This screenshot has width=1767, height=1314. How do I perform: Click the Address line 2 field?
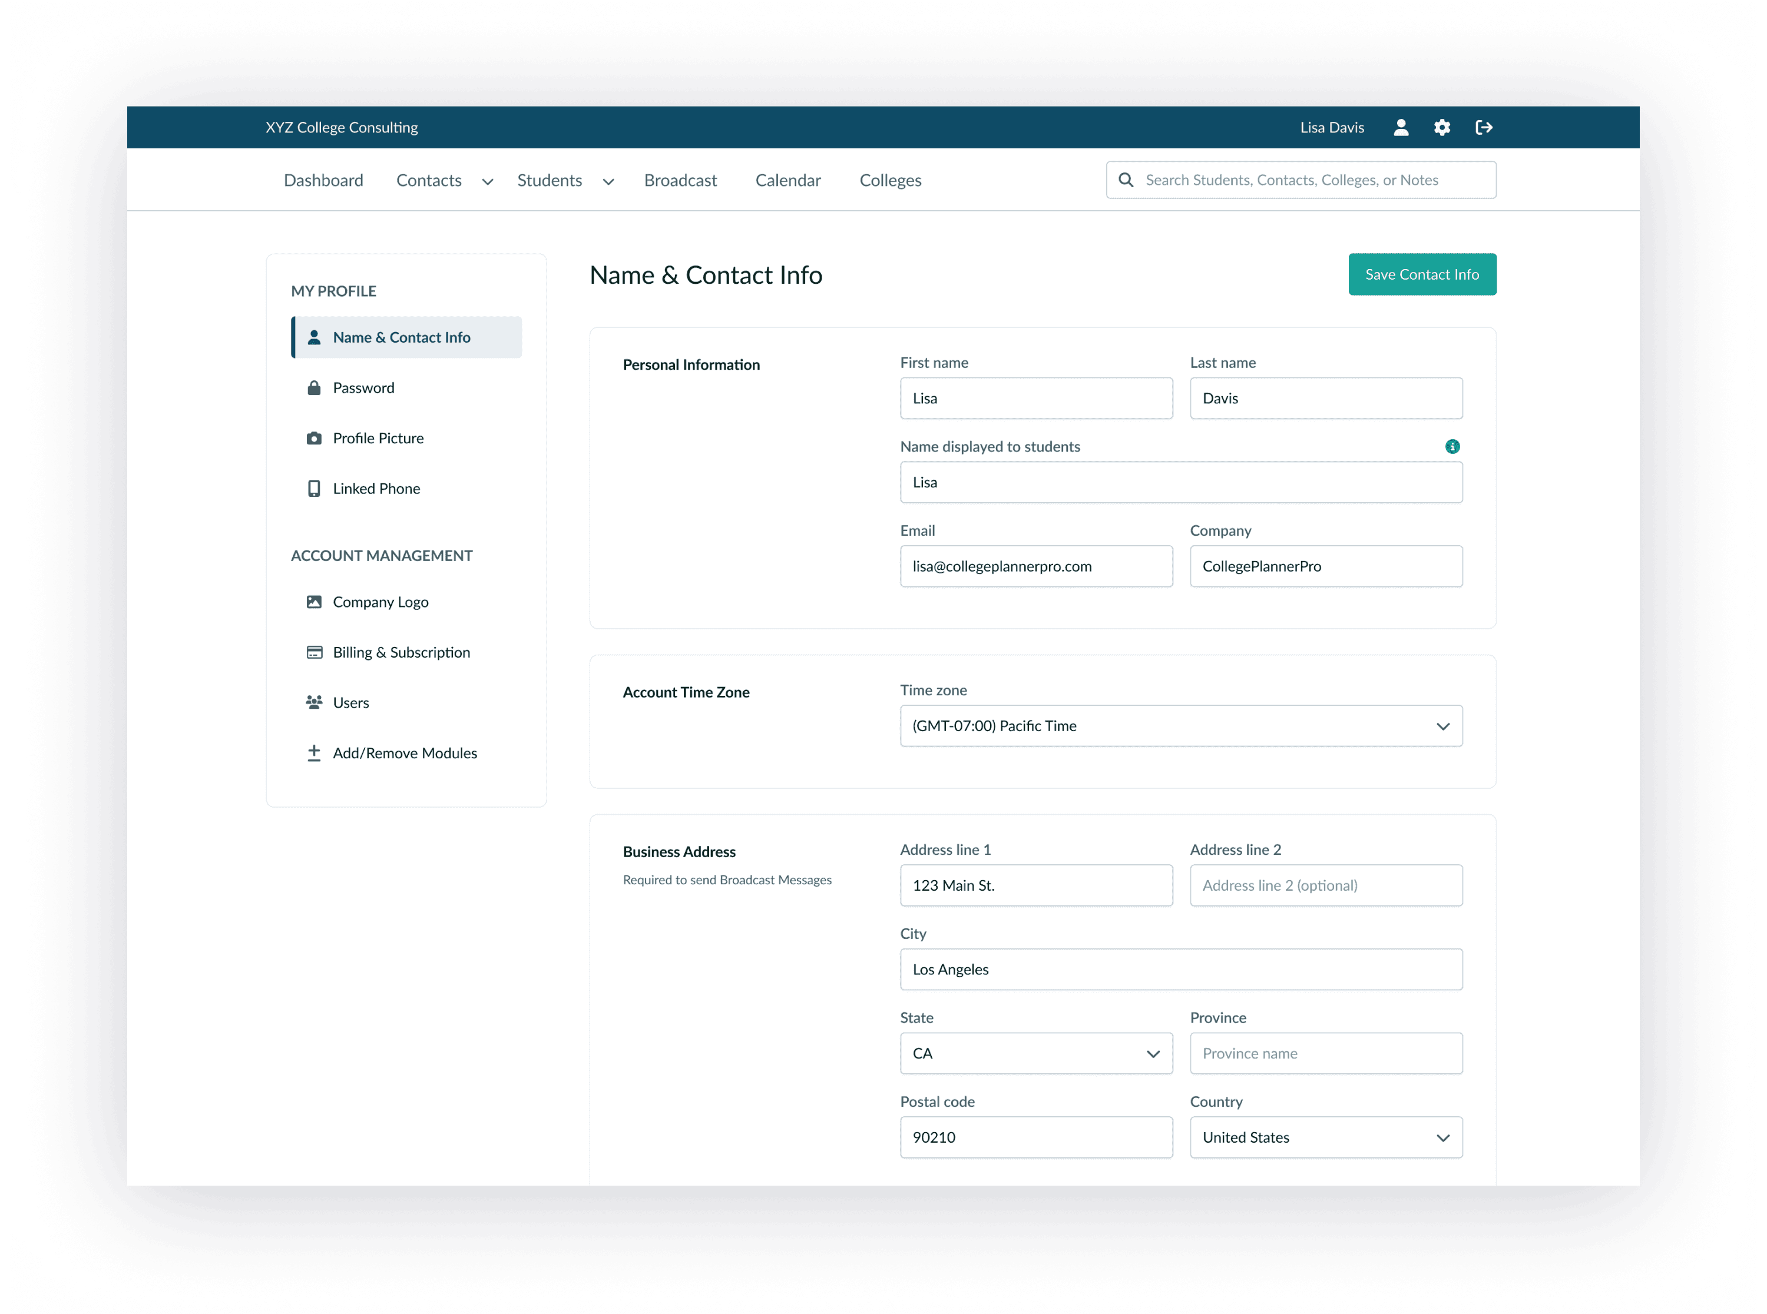1325,885
